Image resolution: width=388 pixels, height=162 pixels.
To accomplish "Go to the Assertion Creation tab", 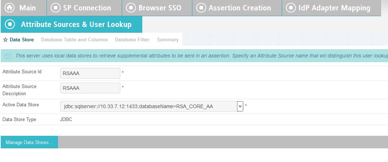I will click(237, 8).
